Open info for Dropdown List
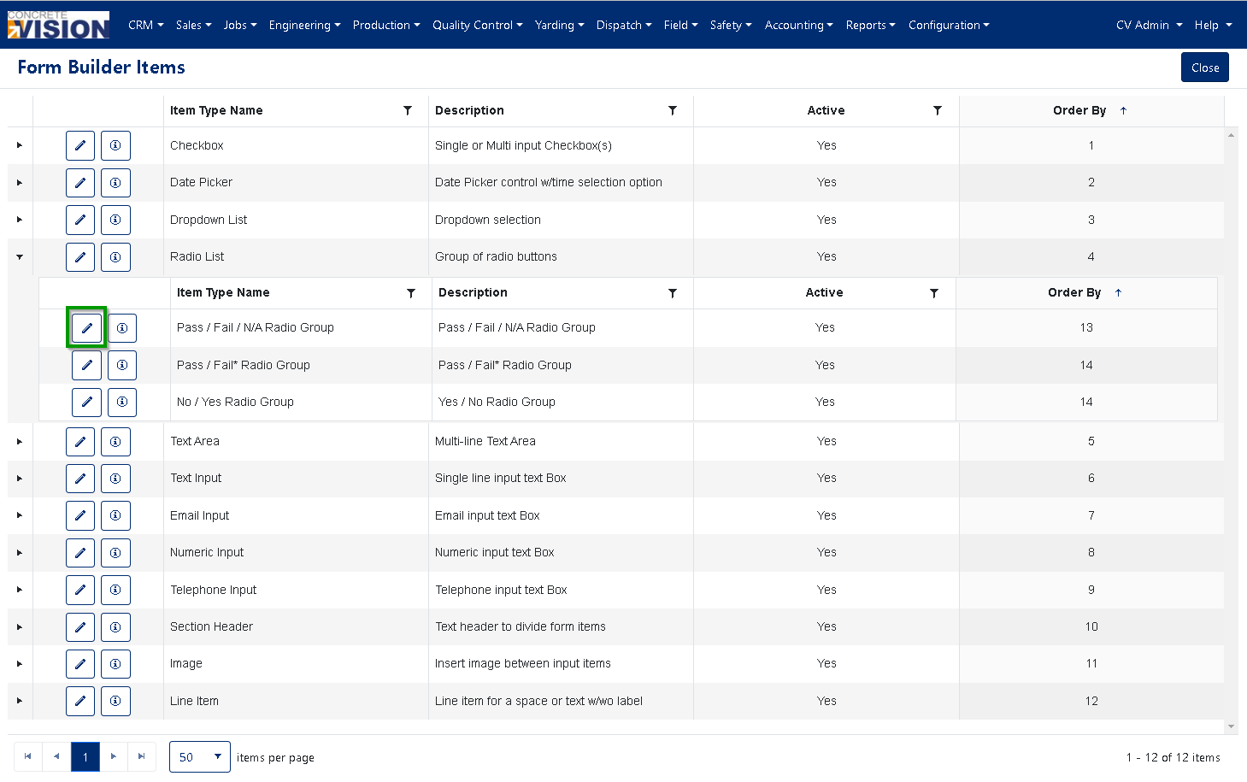This screenshot has width=1247, height=782. click(x=115, y=220)
